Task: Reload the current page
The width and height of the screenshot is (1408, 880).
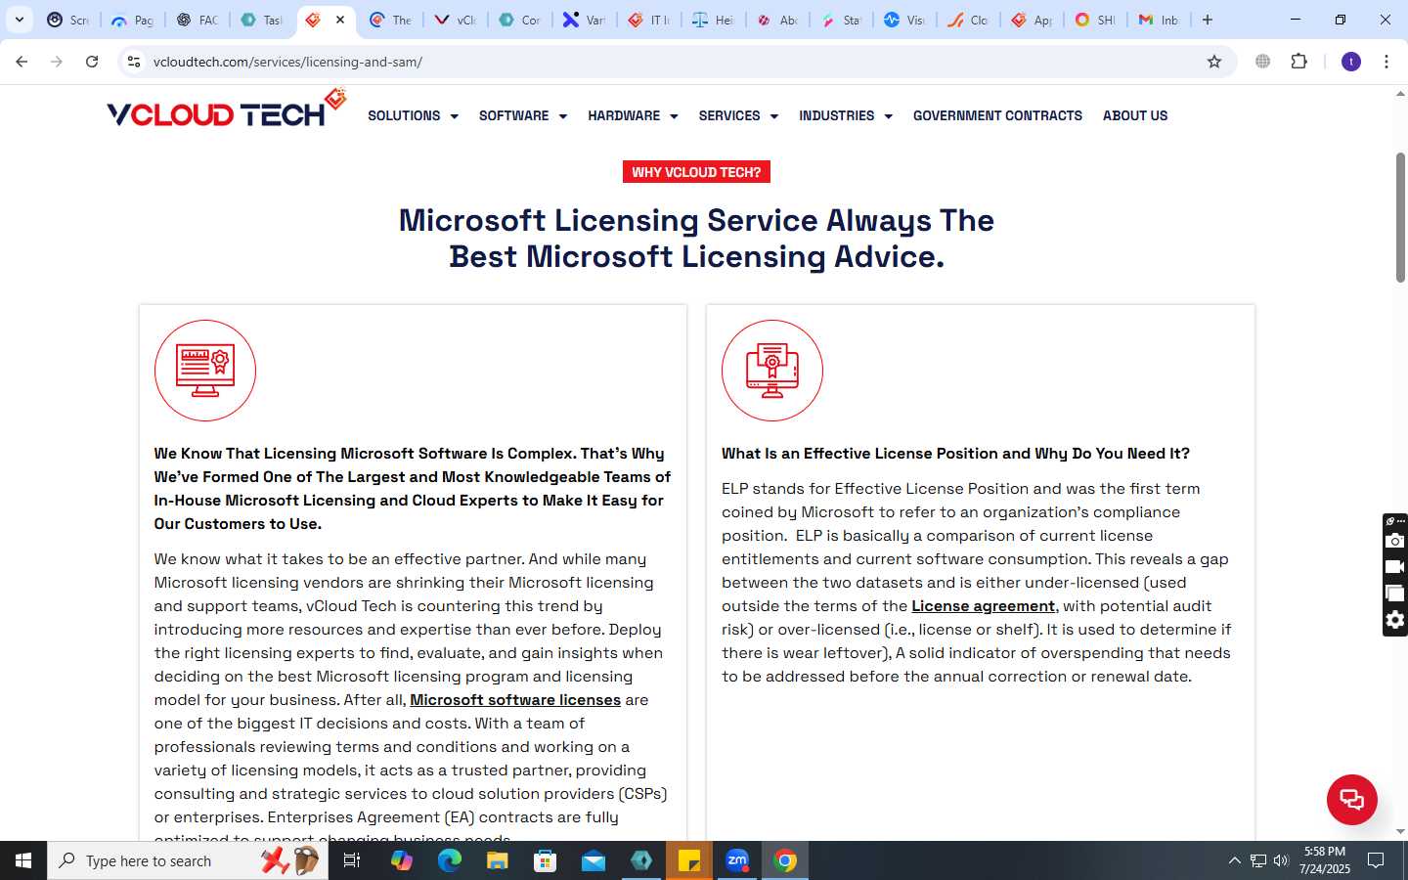Action: 92,62
